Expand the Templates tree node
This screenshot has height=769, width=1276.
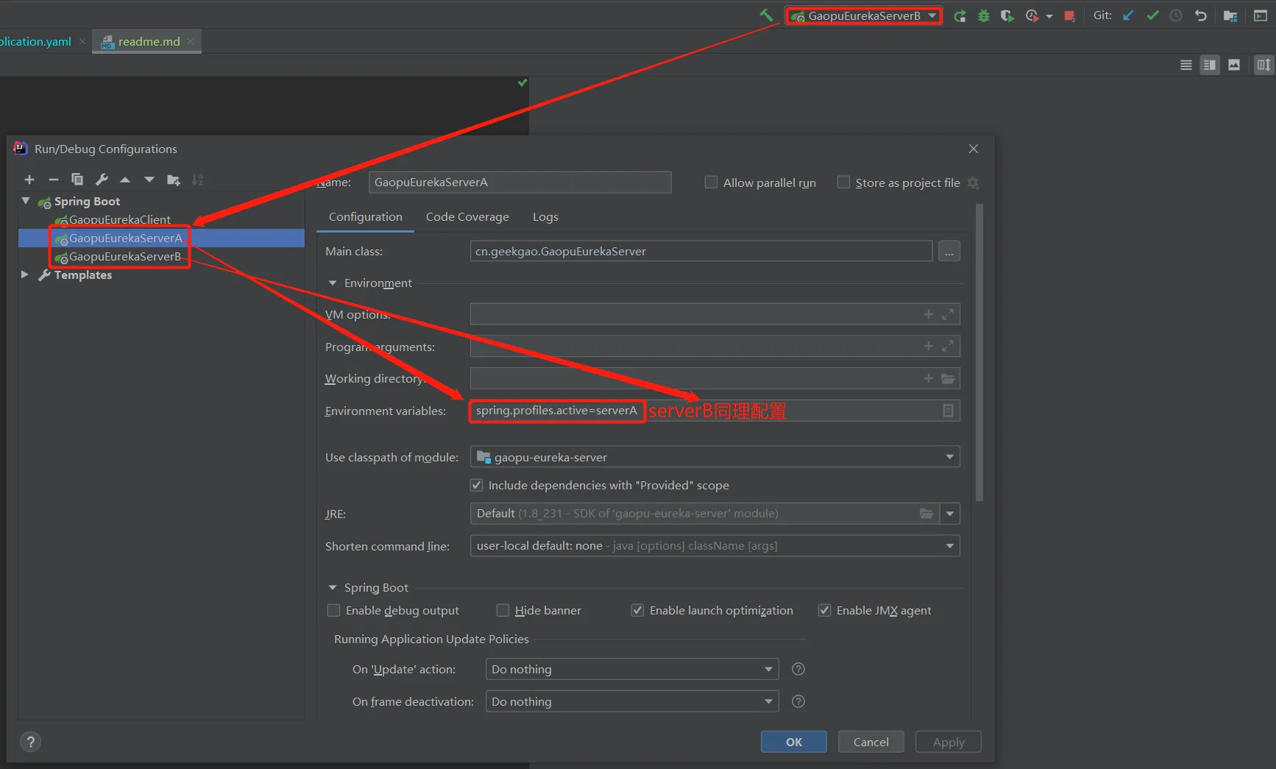25,274
